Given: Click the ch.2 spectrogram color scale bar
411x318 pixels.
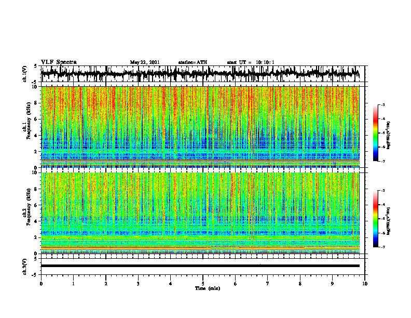Looking at the screenshot, I should (376, 219).
